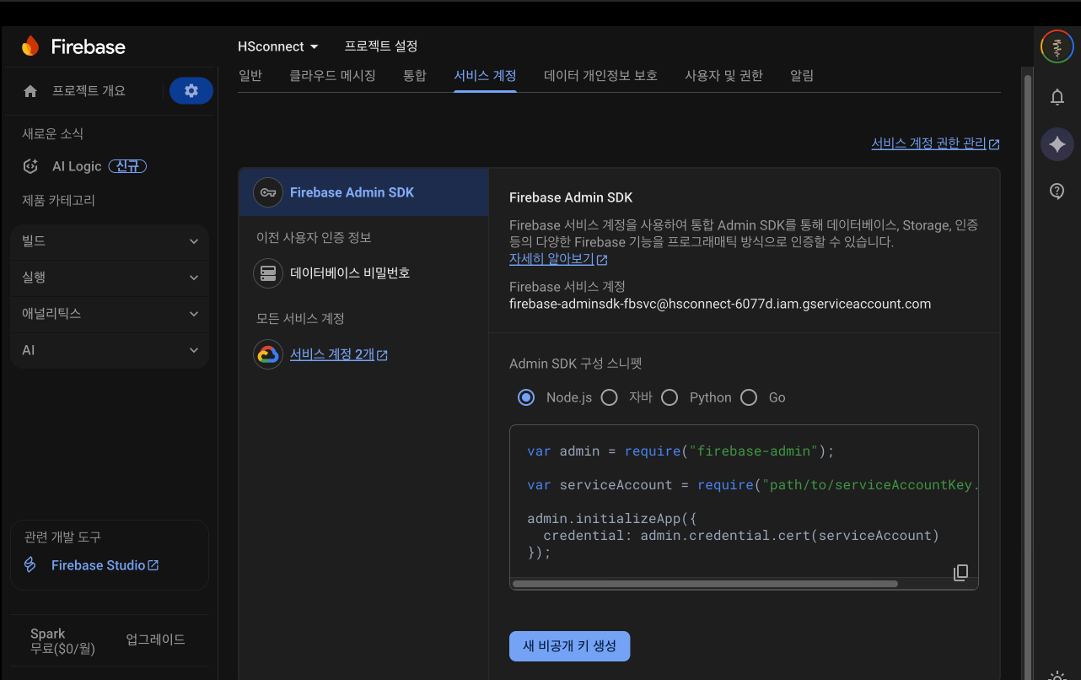This screenshot has width=1081, height=680.
Task: Expand the 빌드 category
Action: pos(110,241)
